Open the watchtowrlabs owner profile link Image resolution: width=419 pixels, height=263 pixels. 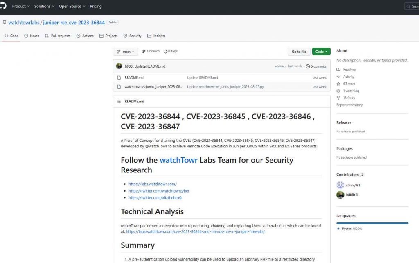coord(24,23)
